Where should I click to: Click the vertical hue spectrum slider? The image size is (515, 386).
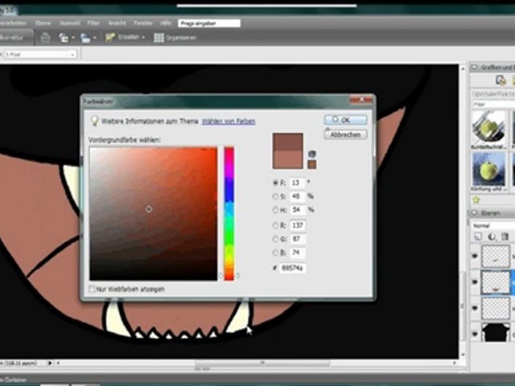click(229, 213)
